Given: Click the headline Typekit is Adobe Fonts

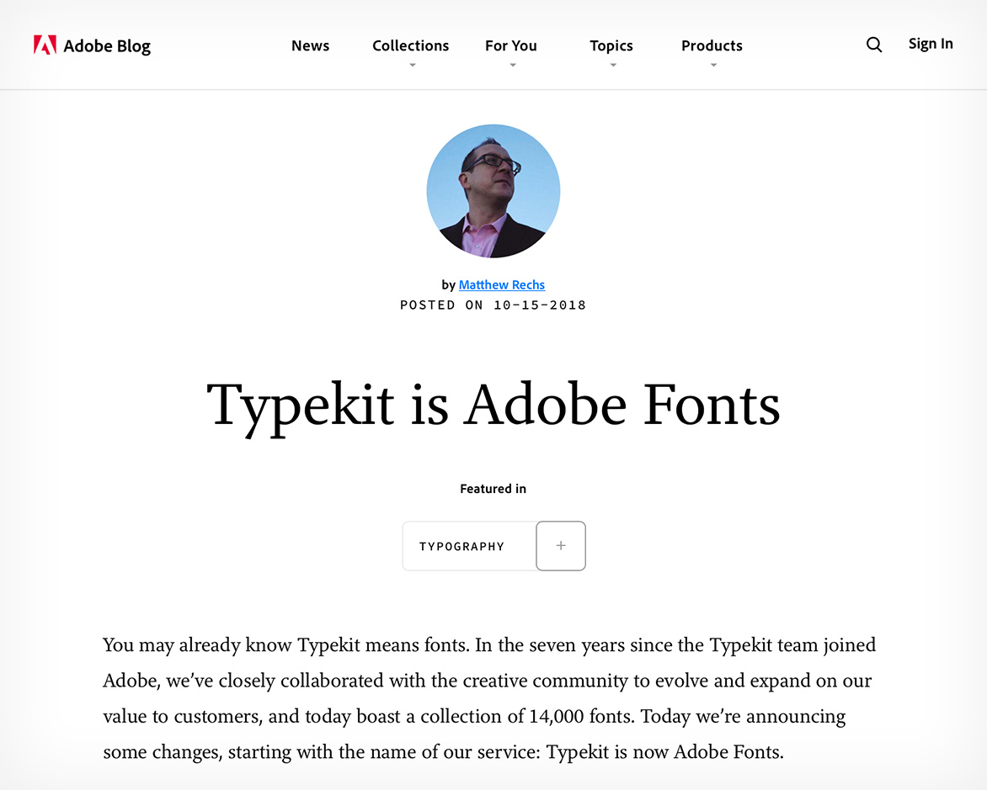Looking at the screenshot, I should pos(493,406).
